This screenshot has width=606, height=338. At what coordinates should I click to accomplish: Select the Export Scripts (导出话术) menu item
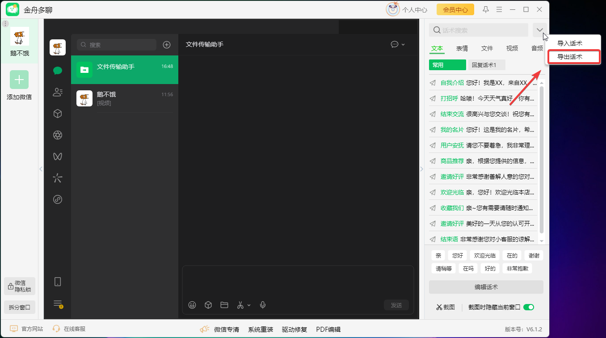[x=573, y=57]
